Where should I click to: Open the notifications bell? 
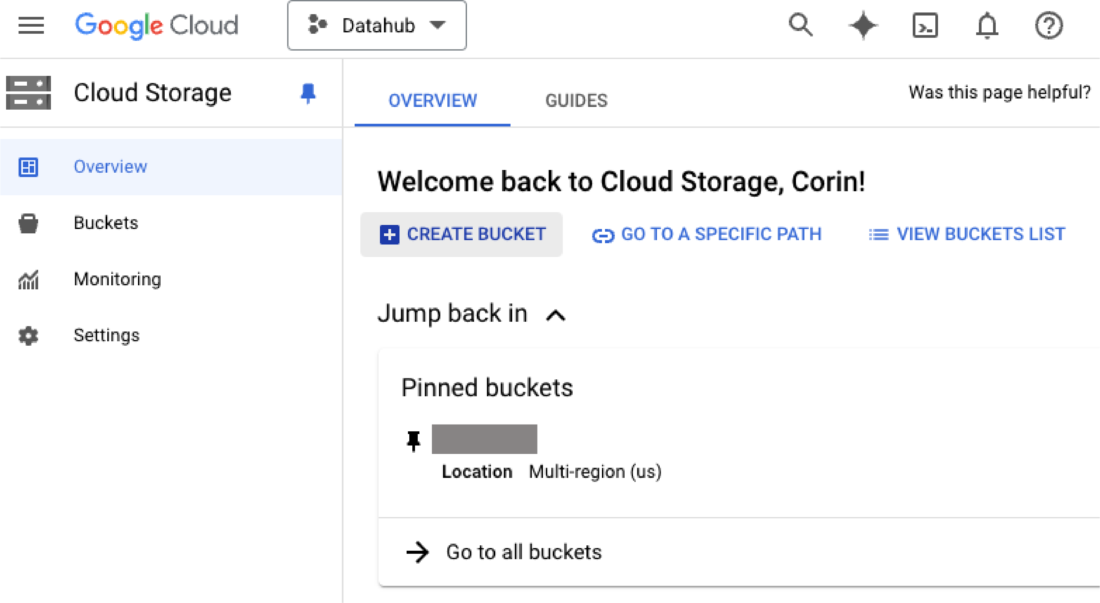coord(987,26)
